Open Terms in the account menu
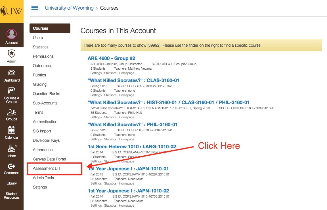 point(38,112)
